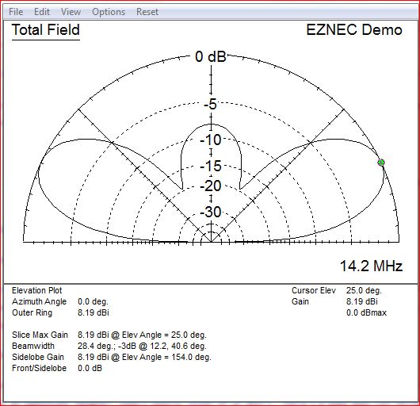Click the 0 dB outer ring label

click(x=211, y=56)
